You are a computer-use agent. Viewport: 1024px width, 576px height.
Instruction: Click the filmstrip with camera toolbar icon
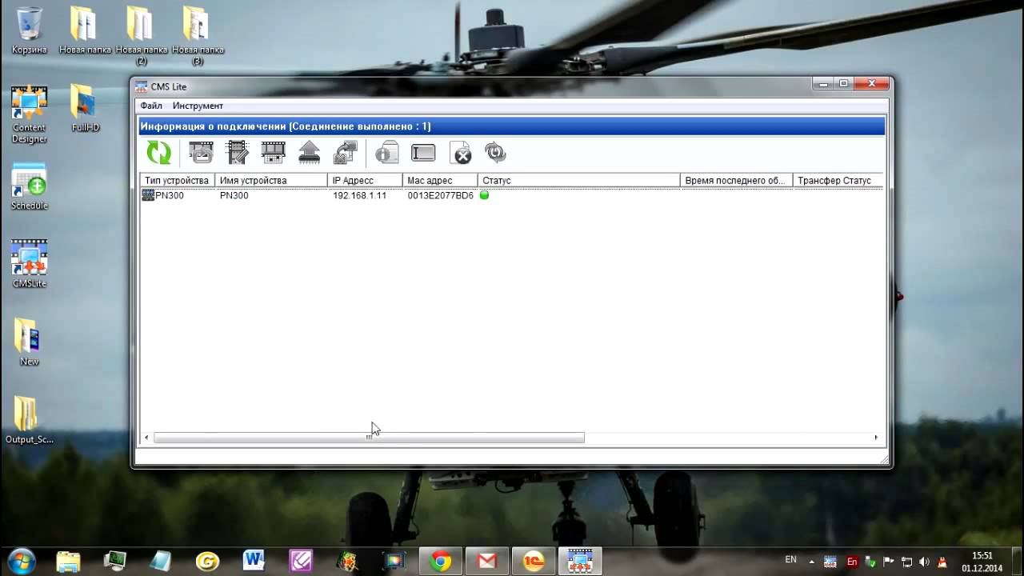(x=201, y=152)
